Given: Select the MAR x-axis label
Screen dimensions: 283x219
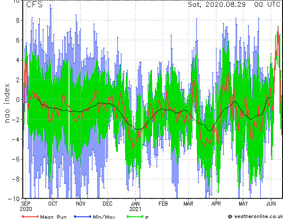Looking at the screenshot, I should (188, 204).
